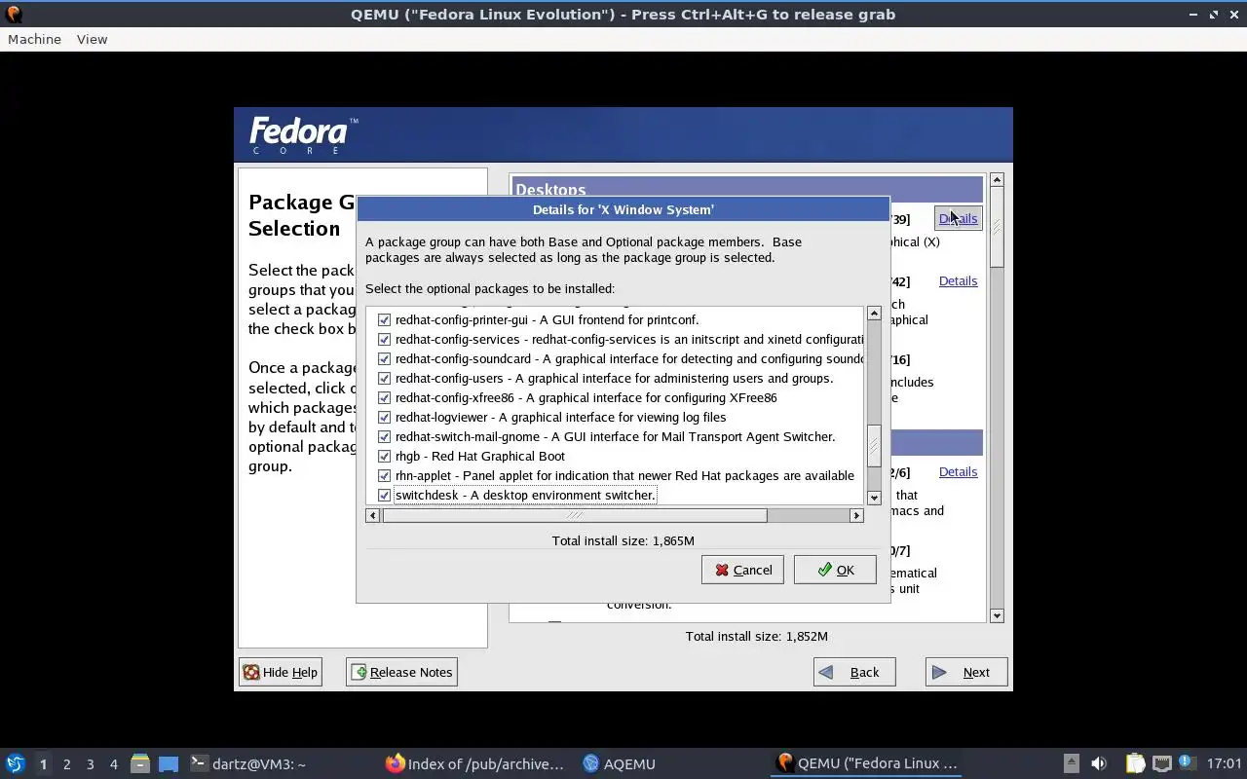Image resolution: width=1247 pixels, height=779 pixels.
Task: Proceed with the Next button
Action: click(x=966, y=672)
